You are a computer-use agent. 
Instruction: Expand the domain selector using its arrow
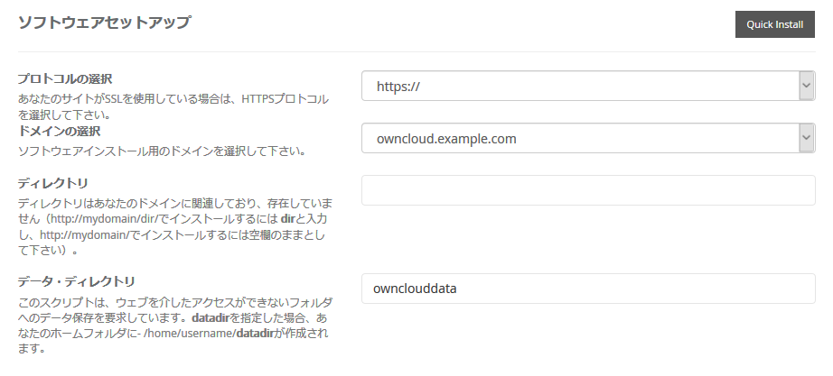tap(806, 138)
